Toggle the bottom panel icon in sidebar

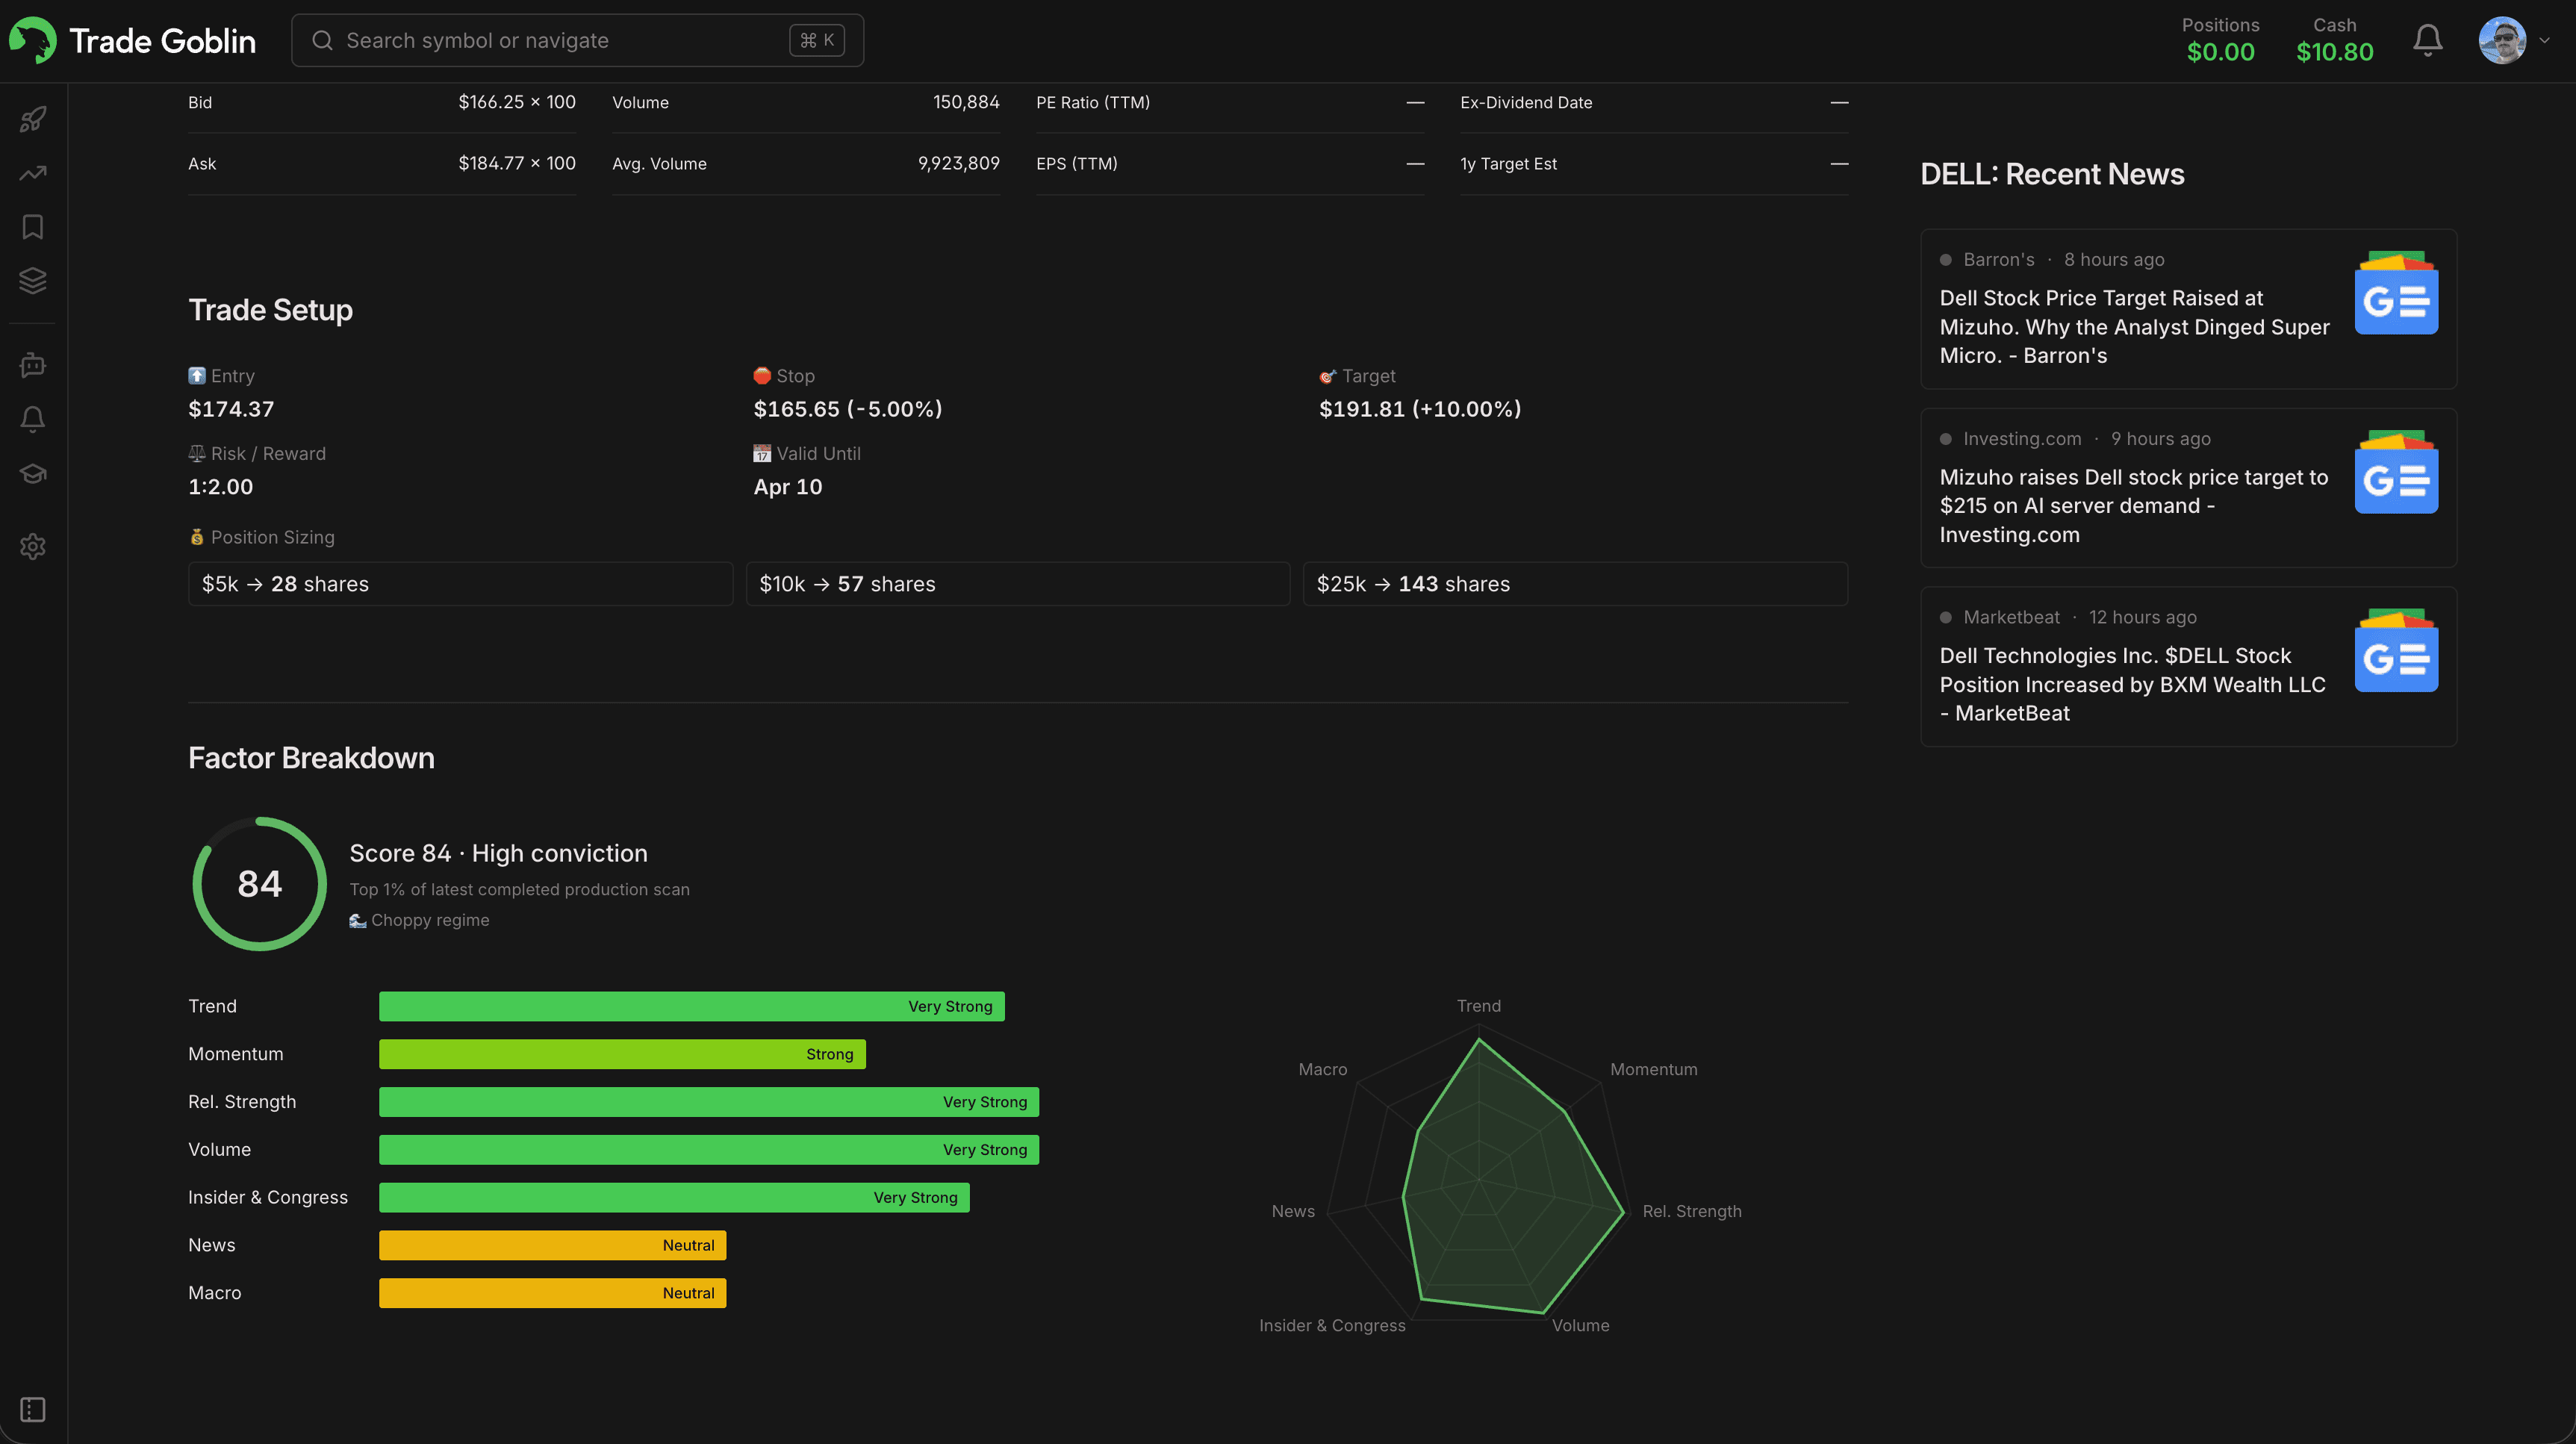(x=33, y=1409)
